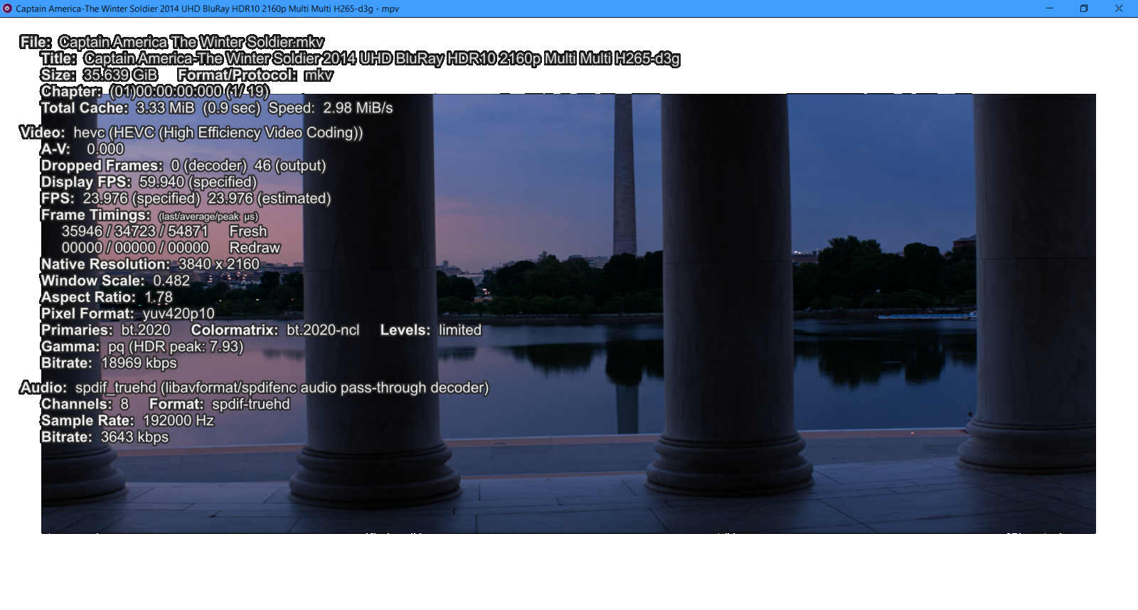Close the mpv player window

[1119, 9]
